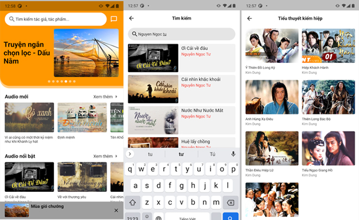359x220 pixels.
Task: Expand Audio nổi bật with its chevron arrow
Action: pyautogui.click(x=116, y=156)
